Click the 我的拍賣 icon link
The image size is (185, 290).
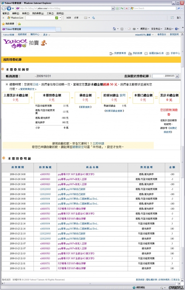(x=135, y=53)
